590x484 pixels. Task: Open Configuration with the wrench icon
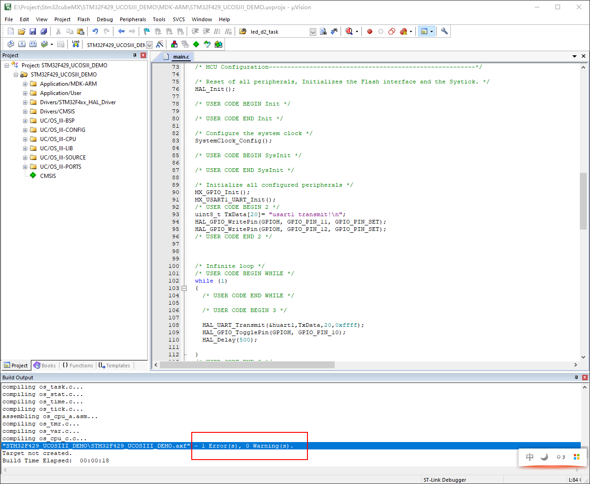[x=444, y=31]
